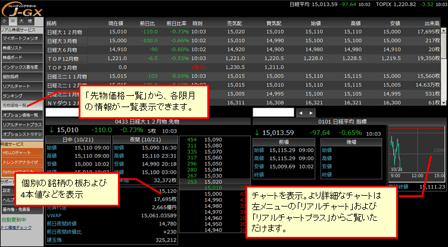Click the (前日) time cell for ＴＯＰ３月物
Viewport: 448px width, 247px height.
199,68
